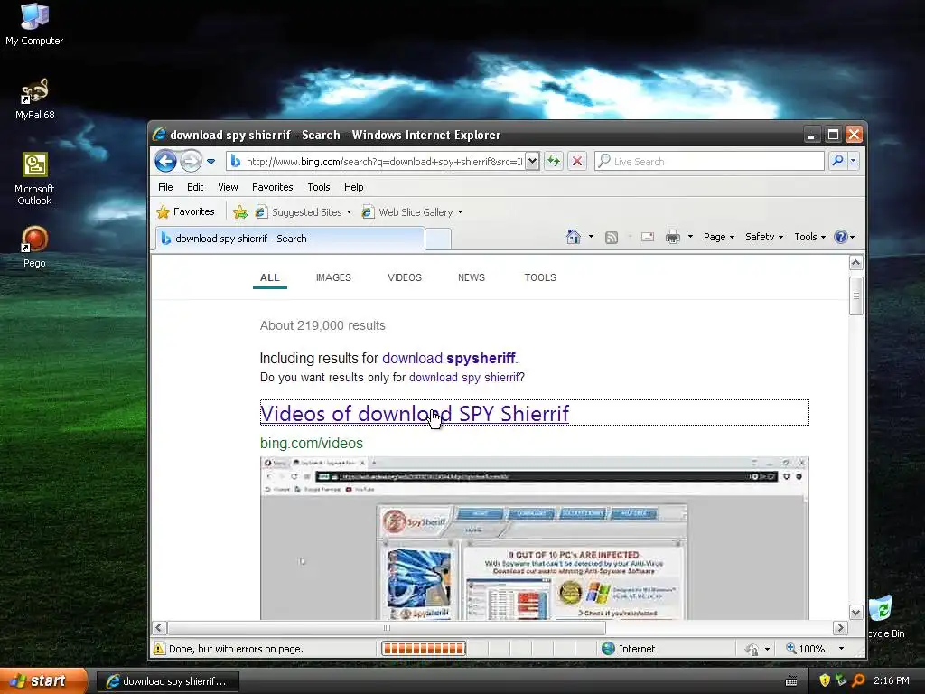
Task: Click the orange magnifier tray icon
Action: 858,680
